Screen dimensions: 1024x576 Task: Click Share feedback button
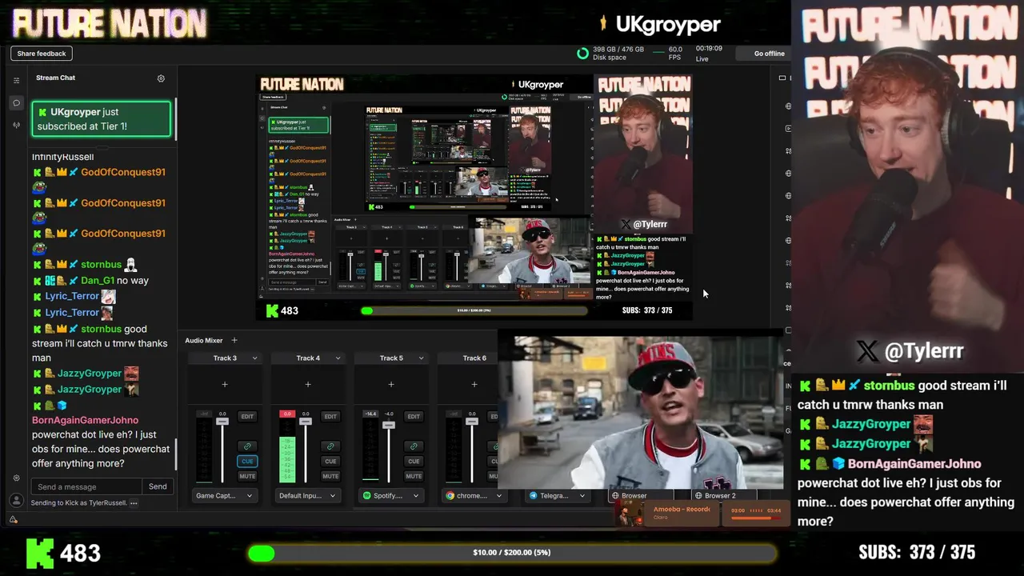[42, 54]
